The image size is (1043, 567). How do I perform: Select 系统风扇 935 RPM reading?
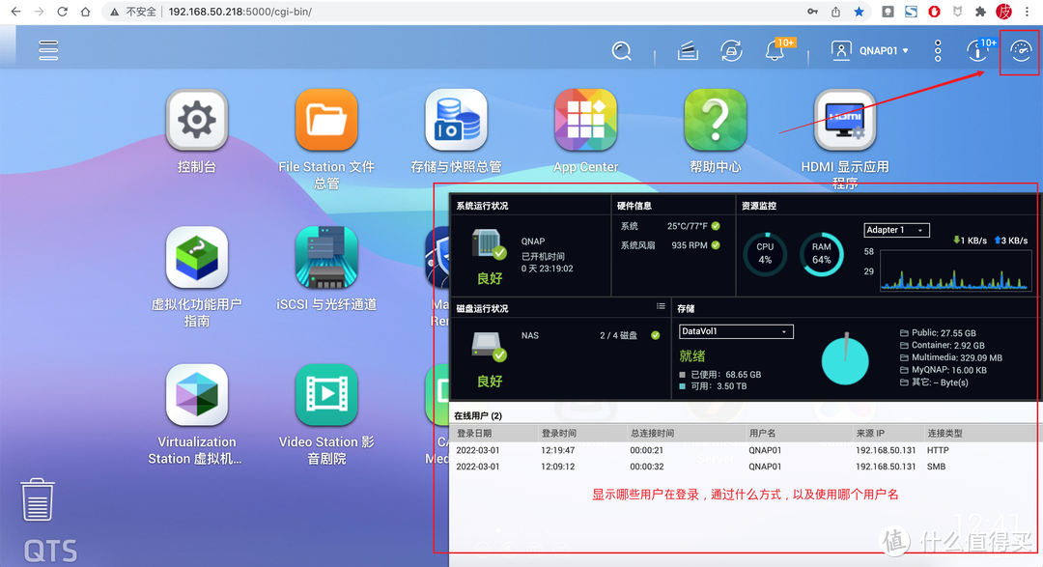[x=670, y=245]
